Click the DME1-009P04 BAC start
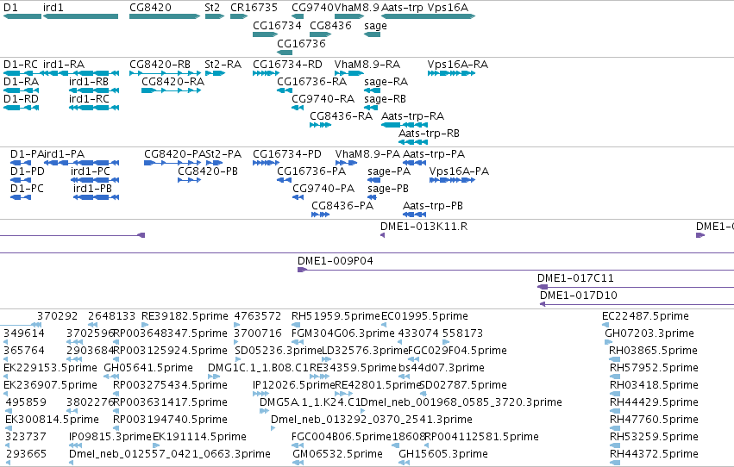Image resolution: width=734 pixels, height=467 pixels. tap(302, 270)
